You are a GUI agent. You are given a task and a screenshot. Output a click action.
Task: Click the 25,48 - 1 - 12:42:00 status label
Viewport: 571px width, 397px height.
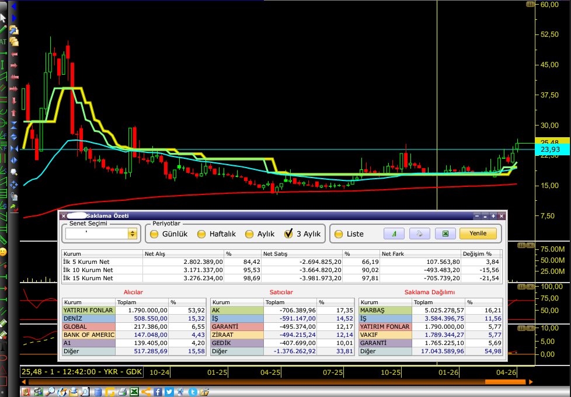82,372
